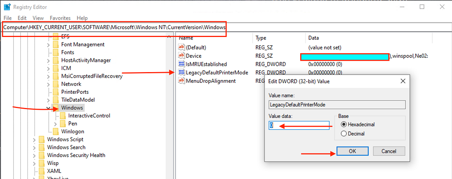Maximize the Registry Editor window
Image resolution: width=452 pixels, height=179 pixels.
pos(422,7)
